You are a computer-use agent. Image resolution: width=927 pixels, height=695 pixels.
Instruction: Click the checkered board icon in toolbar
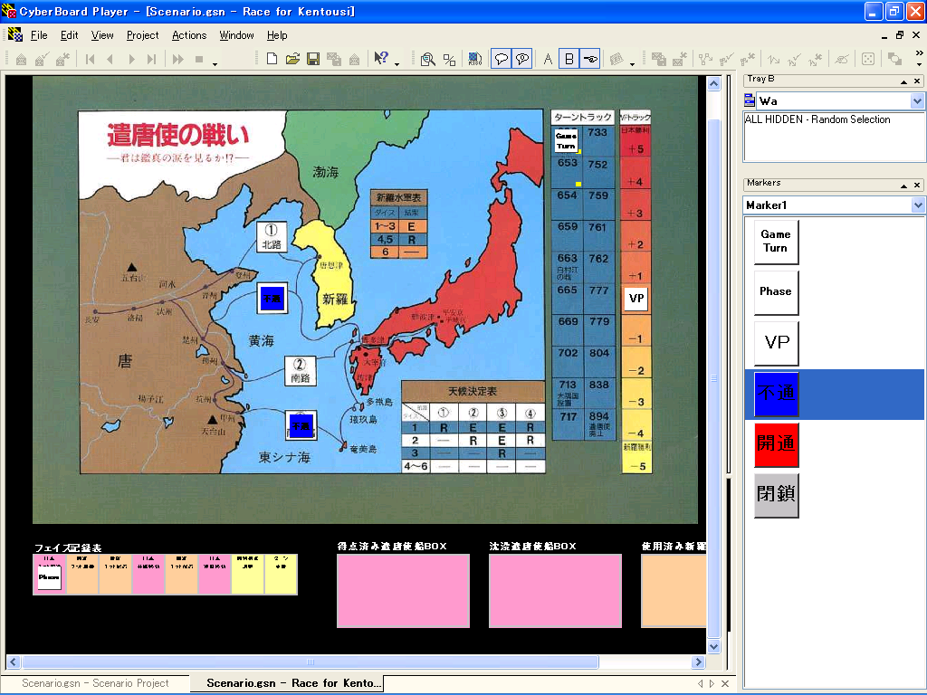(x=474, y=59)
